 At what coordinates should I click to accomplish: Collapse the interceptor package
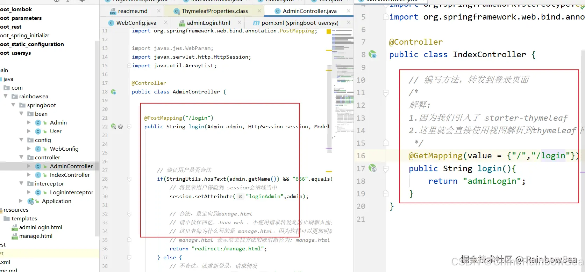tap(21, 183)
